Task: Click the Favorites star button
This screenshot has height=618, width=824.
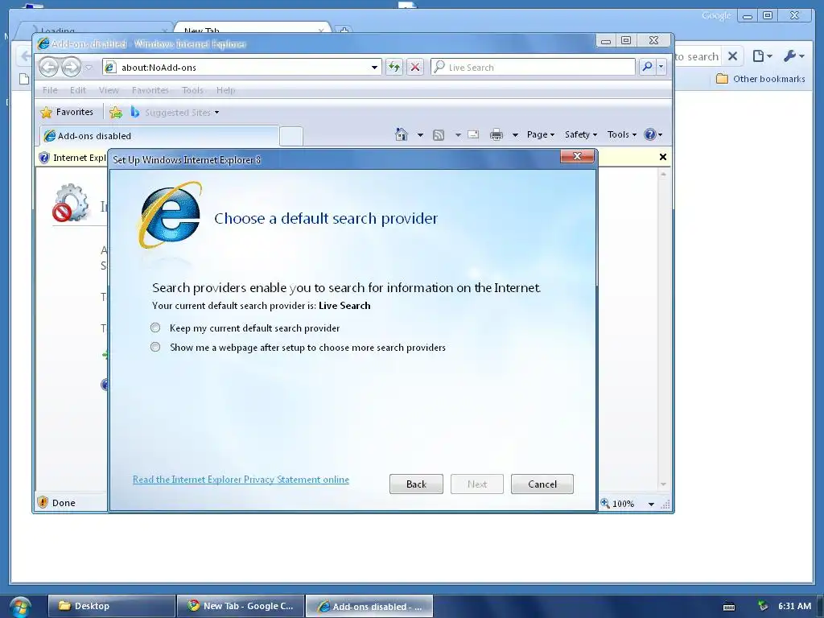Action: click(x=67, y=112)
